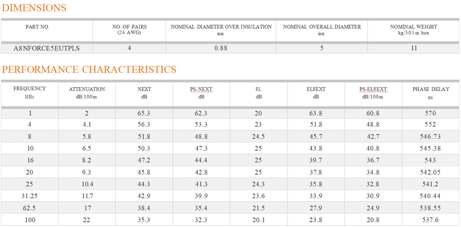Screen dimensions: 461x227
Task: Select the 537.6 phase delay value
Action: pyautogui.click(x=430, y=220)
